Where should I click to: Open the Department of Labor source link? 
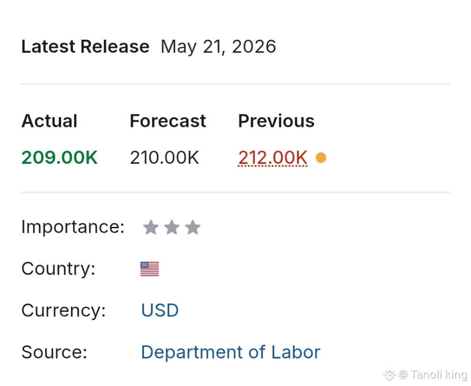(231, 352)
